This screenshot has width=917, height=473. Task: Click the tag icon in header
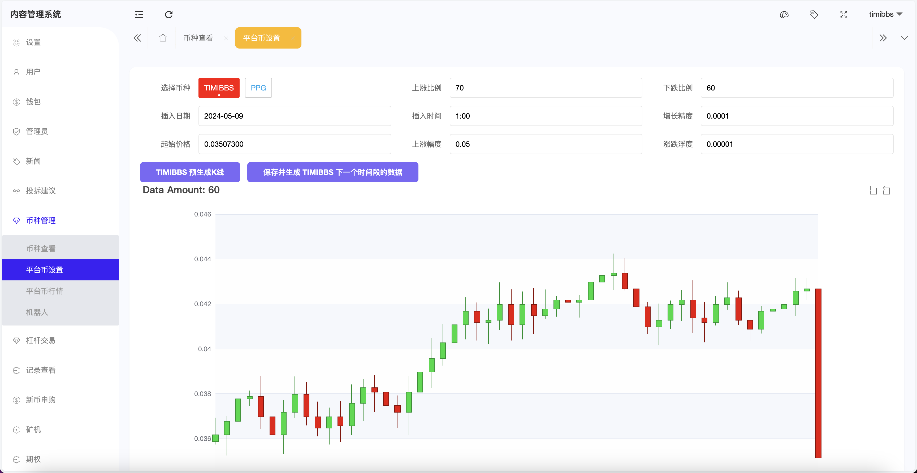(814, 15)
